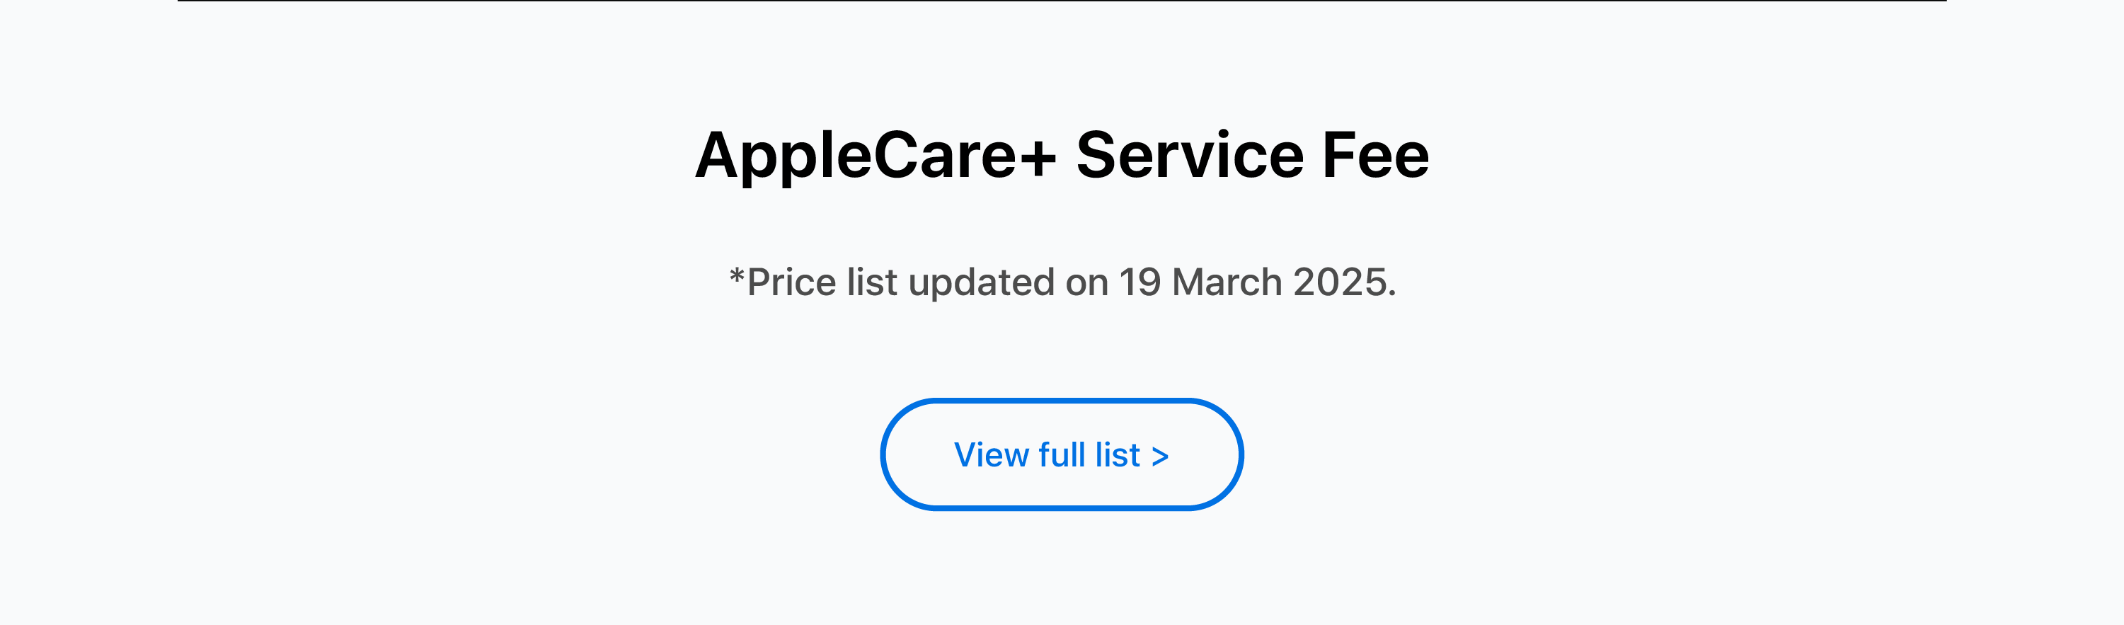Screen dimensions: 2124x625
Task: Click the price list updated date note
Action: pos(1062,282)
